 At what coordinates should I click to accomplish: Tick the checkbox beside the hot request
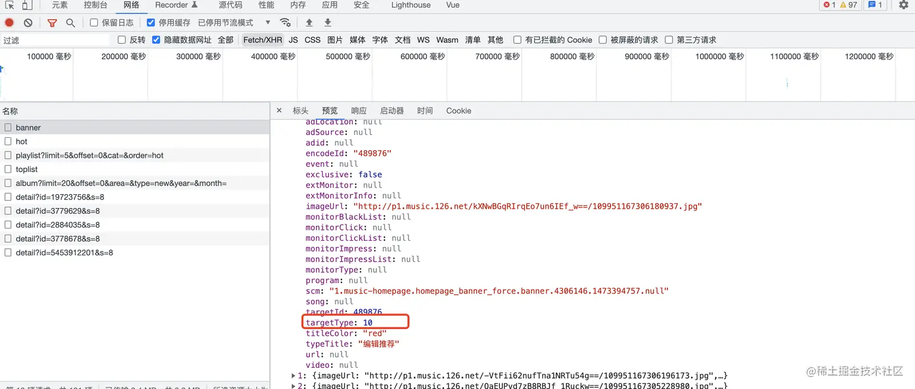click(x=8, y=141)
